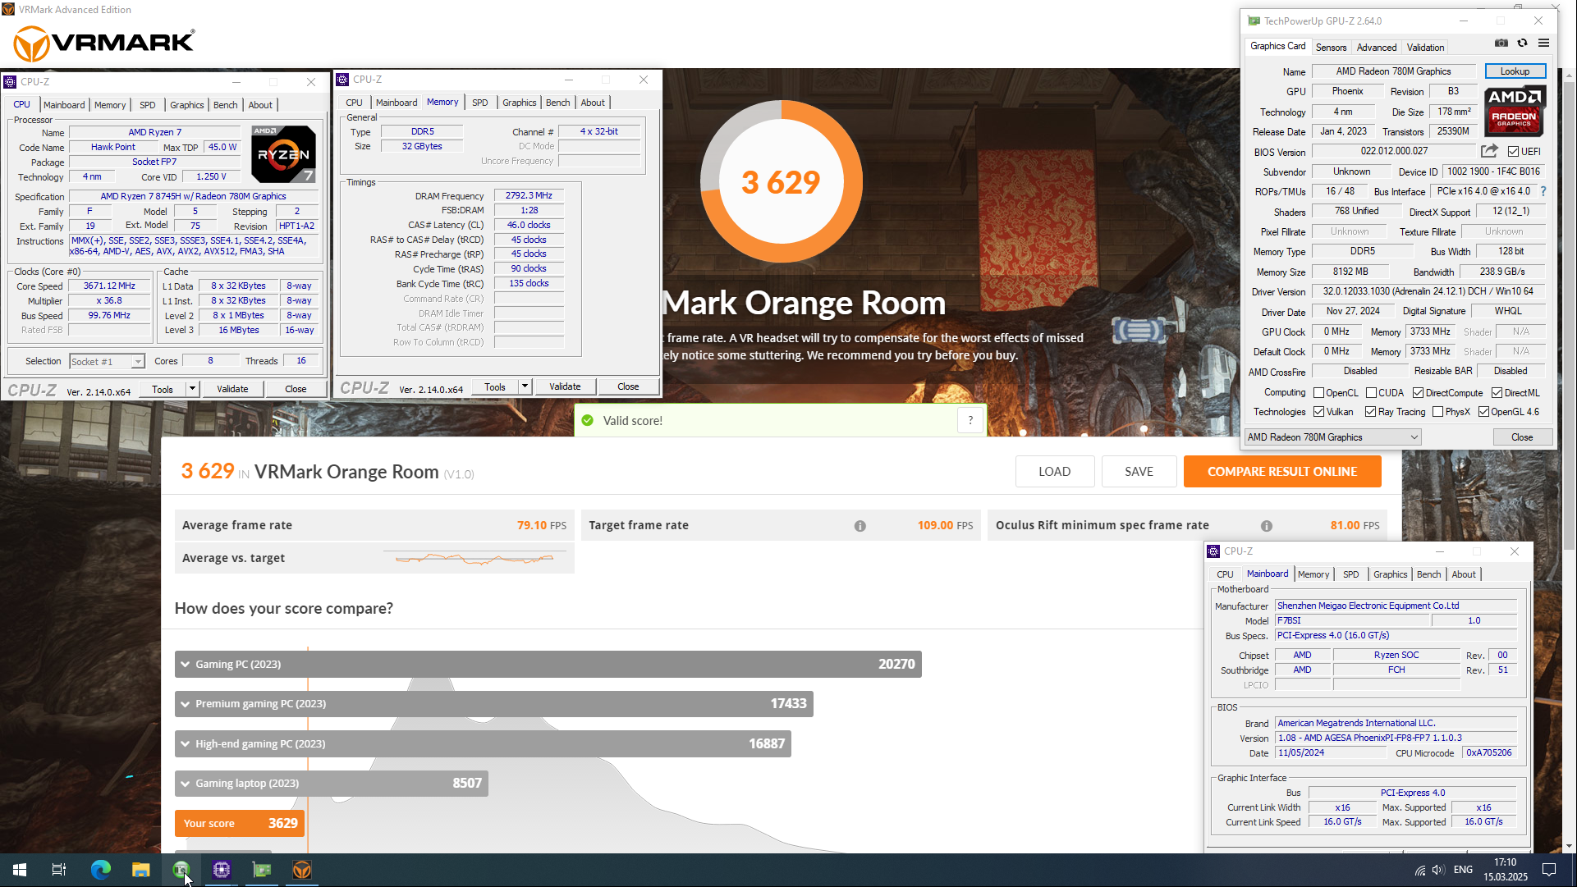Switch to Advanced tab in GPU-Z
The image size is (1577, 887).
coord(1376,48)
